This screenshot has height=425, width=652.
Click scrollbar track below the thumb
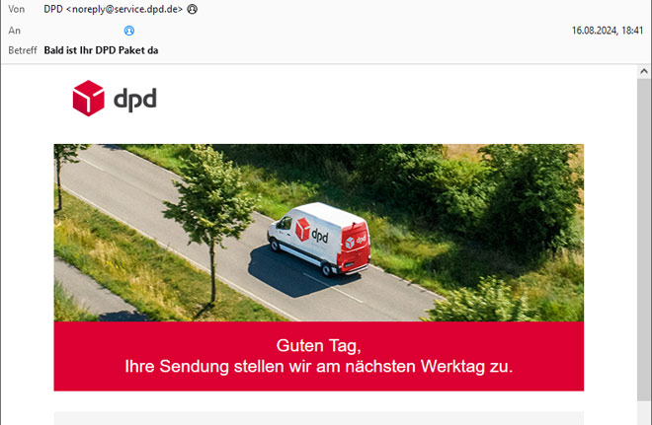tap(644, 413)
